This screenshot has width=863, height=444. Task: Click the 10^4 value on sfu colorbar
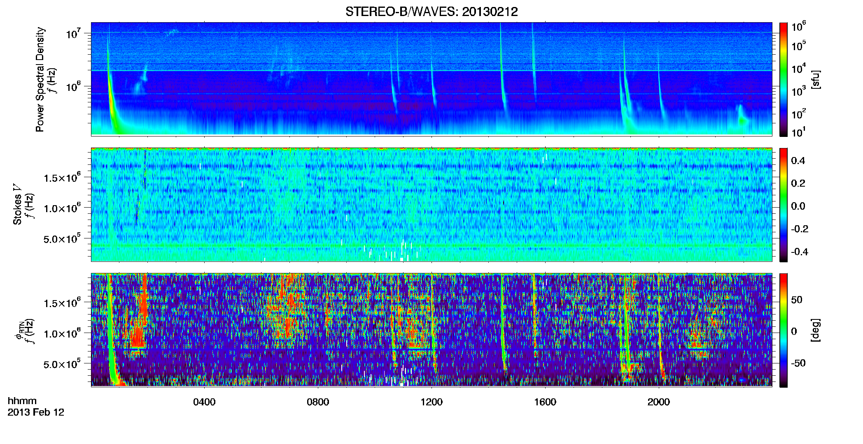799,69
